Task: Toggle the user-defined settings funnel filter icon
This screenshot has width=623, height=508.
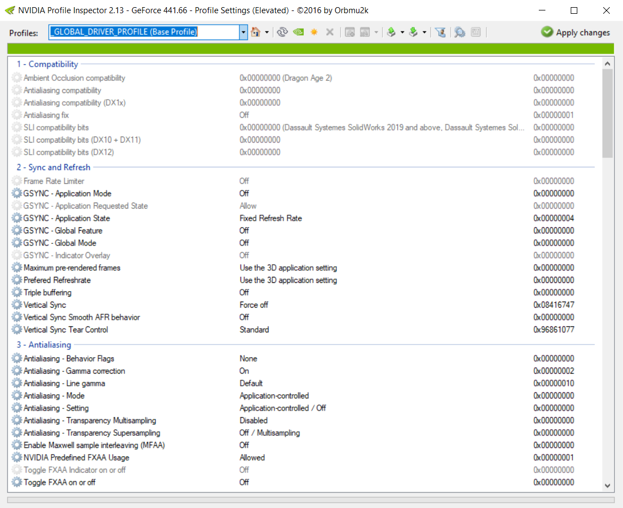Action: point(440,32)
